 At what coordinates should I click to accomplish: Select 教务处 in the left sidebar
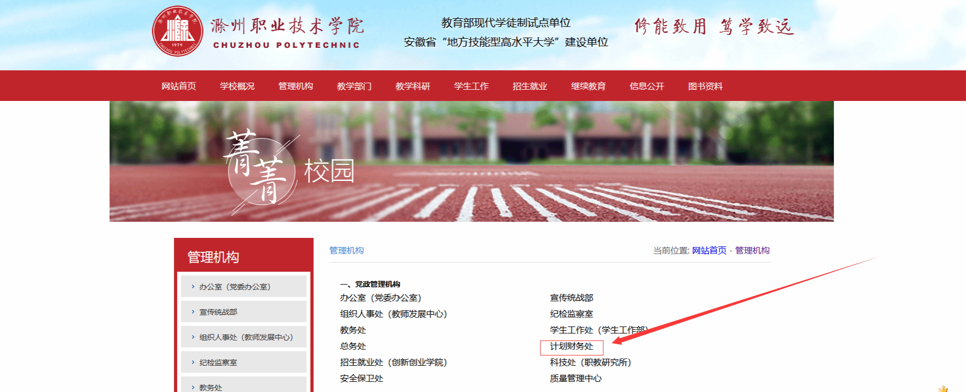coord(211,387)
